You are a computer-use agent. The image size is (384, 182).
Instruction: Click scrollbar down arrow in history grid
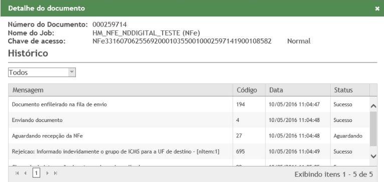pos(373,156)
